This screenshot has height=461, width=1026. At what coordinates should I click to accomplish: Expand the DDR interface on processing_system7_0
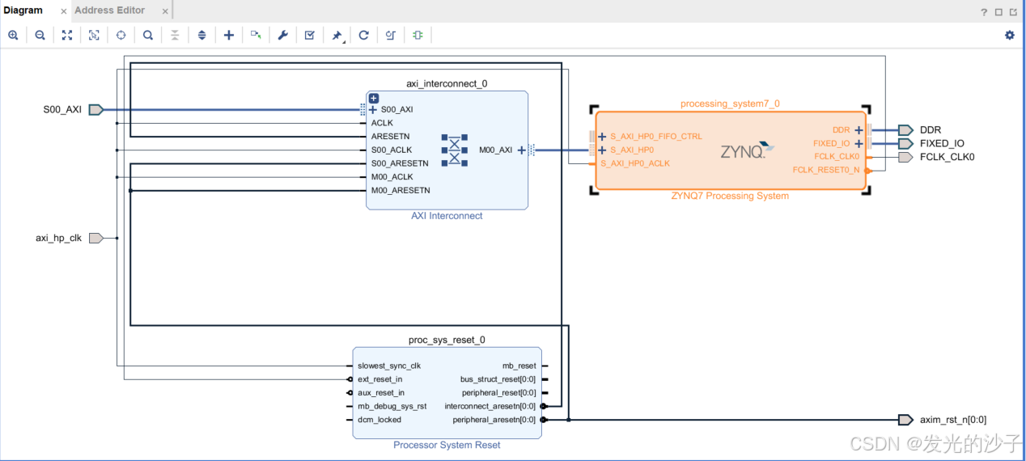pos(859,130)
